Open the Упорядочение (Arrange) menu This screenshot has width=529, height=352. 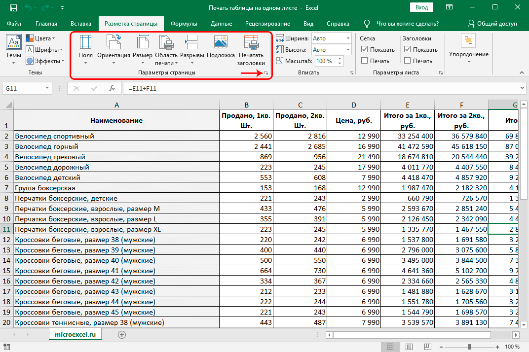point(469,49)
